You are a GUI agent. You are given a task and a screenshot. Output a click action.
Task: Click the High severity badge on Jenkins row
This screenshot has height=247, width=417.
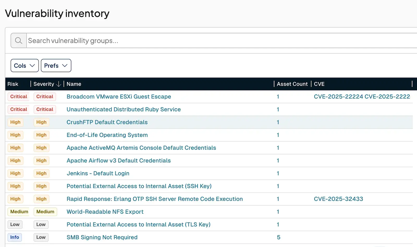41,173
